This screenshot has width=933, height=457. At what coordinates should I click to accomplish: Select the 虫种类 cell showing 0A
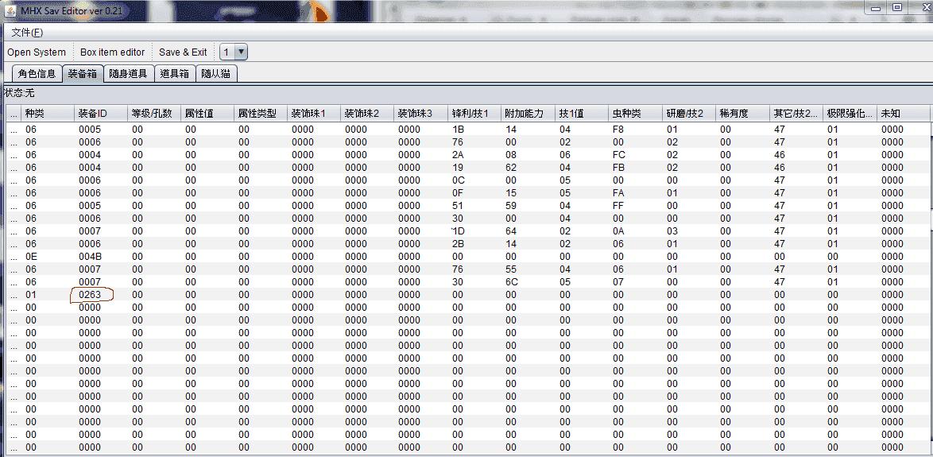tap(635, 230)
